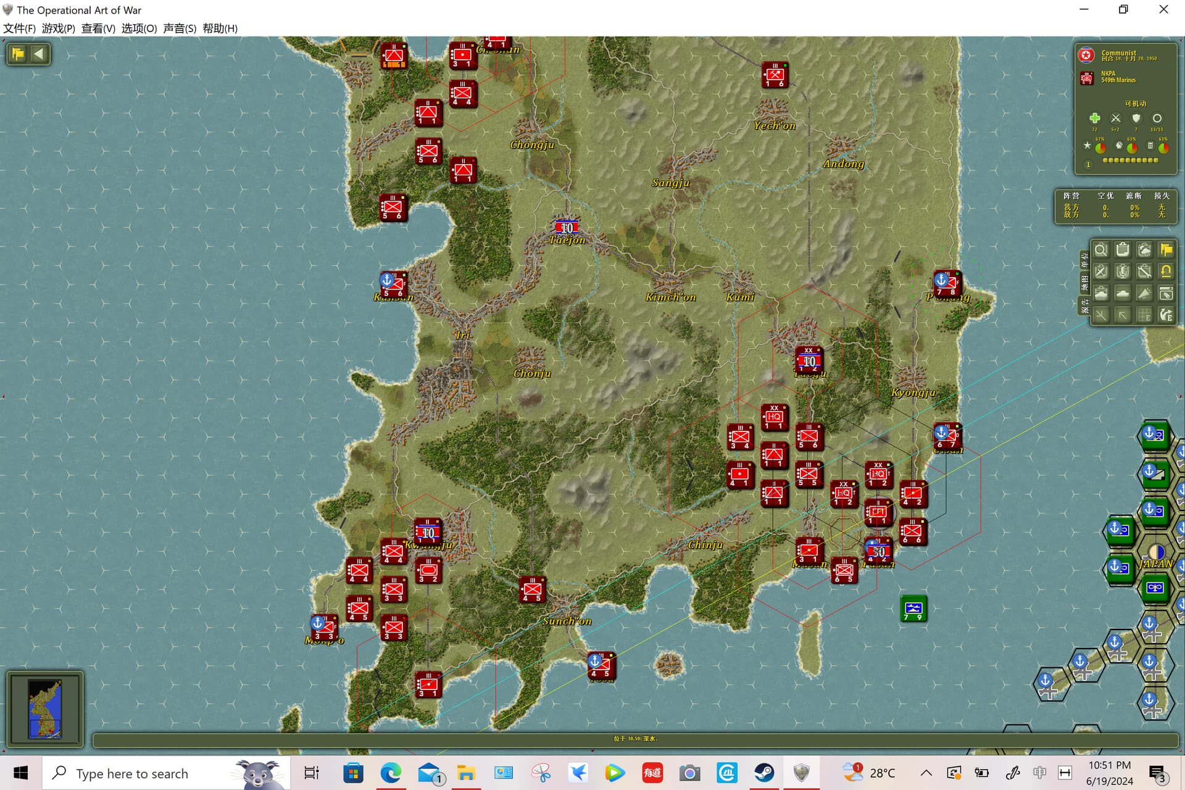Click the shield defense icon
The height and width of the screenshot is (790, 1185).
tap(1136, 118)
